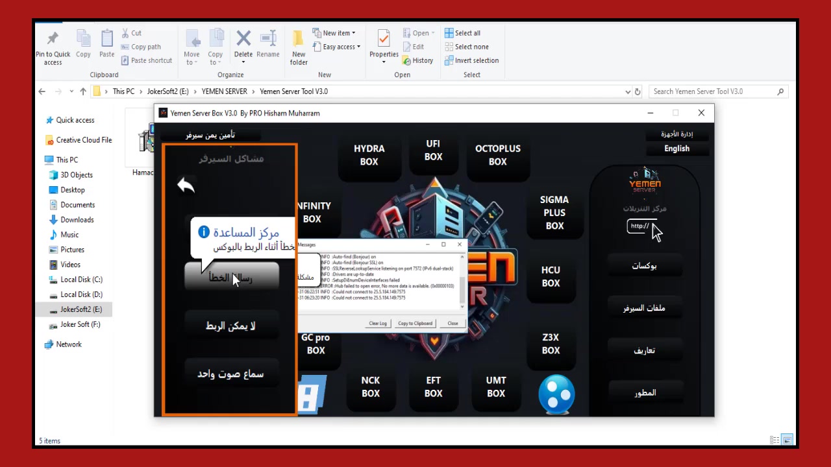This screenshot has height=467, width=831.
Task: Click JokerSoft2 (E:) in the address breadcrumb
Action: pos(167,91)
